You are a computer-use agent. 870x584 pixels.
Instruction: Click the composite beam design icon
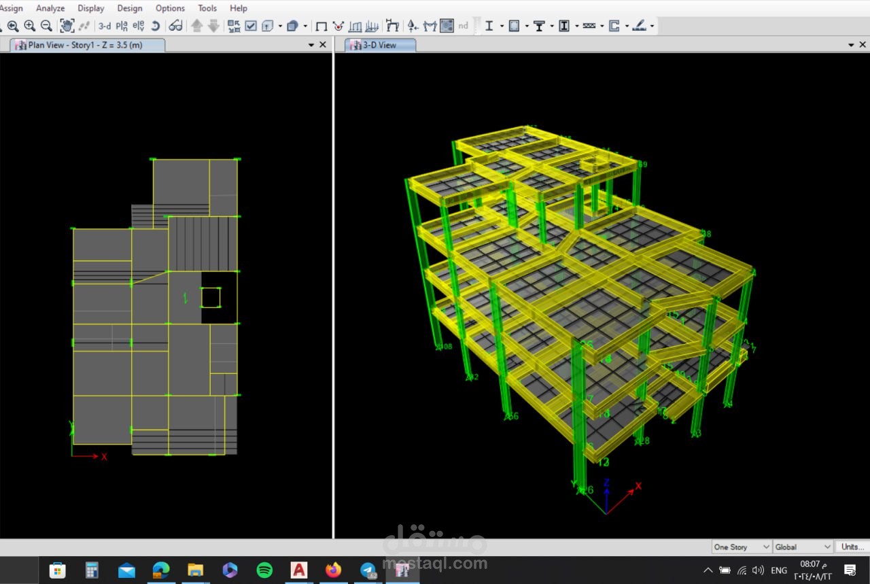539,26
